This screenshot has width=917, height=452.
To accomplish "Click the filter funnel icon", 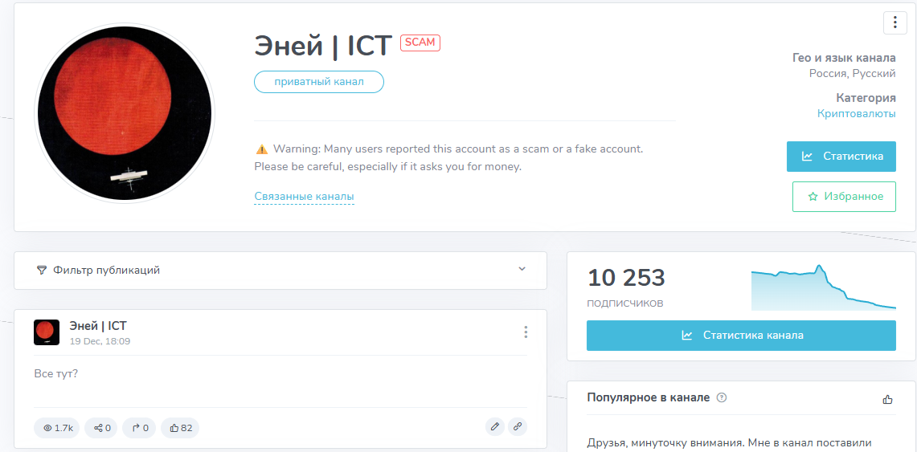I will tap(42, 270).
